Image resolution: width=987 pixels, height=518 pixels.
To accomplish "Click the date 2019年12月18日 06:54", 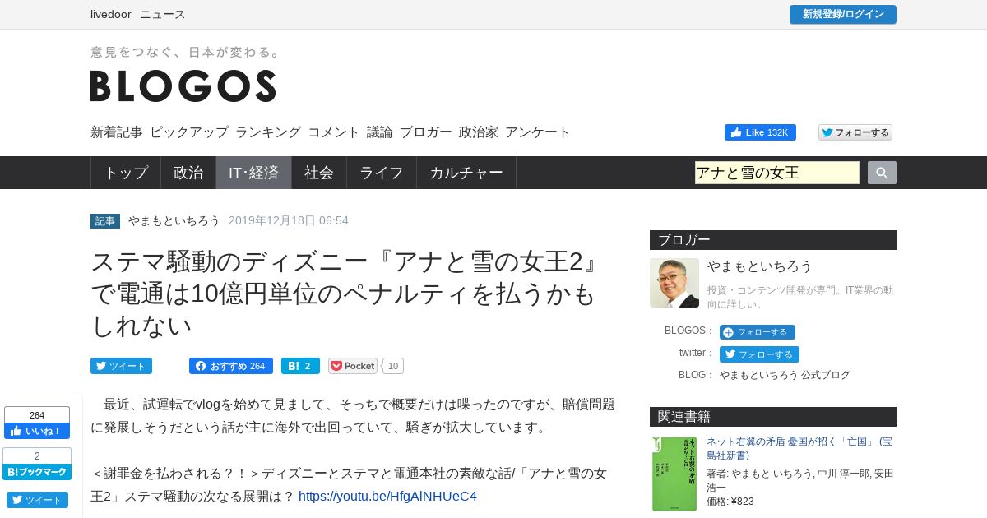I will tap(289, 220).
